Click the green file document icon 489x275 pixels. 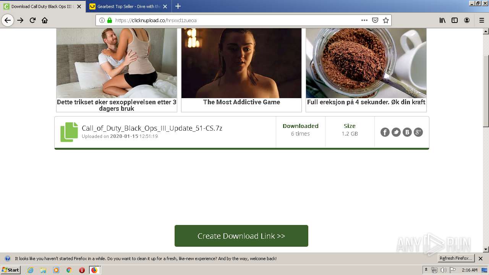tap(69, 132)
